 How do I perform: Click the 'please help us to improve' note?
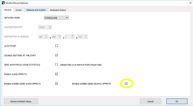(81, 65)
